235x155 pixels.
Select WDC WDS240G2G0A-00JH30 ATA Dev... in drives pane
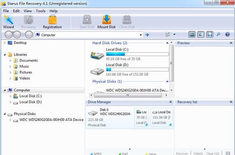coord(137,90)
